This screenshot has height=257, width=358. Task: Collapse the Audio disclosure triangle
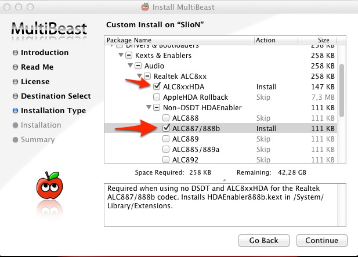pos(130,66)
